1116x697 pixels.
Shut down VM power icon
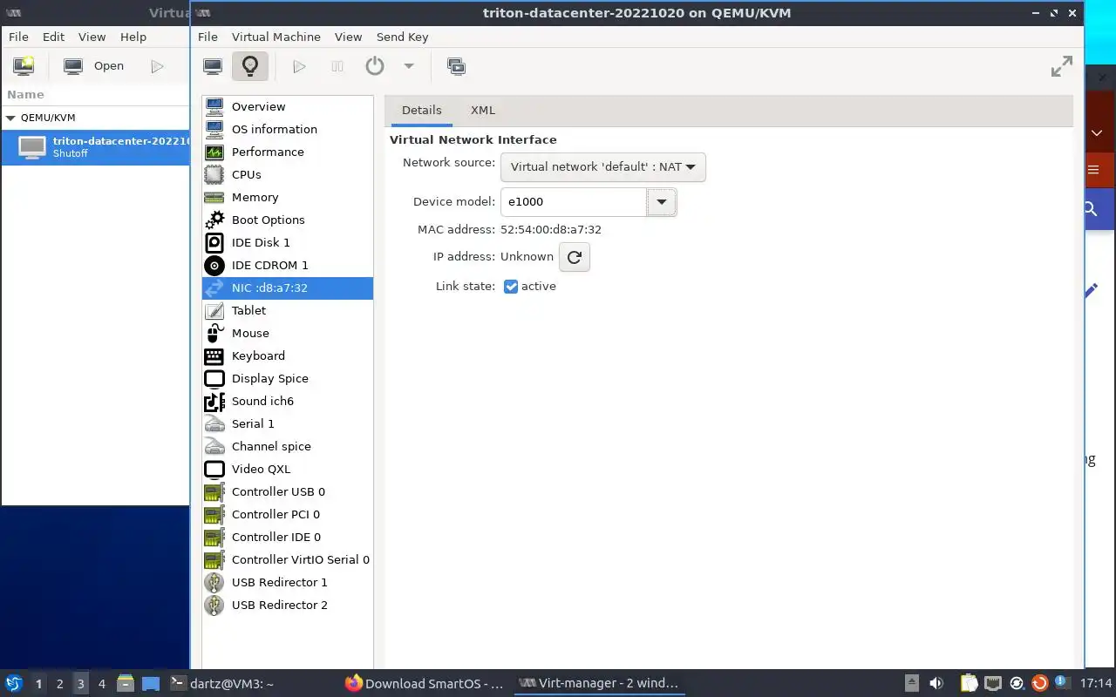tap(375, 66)
